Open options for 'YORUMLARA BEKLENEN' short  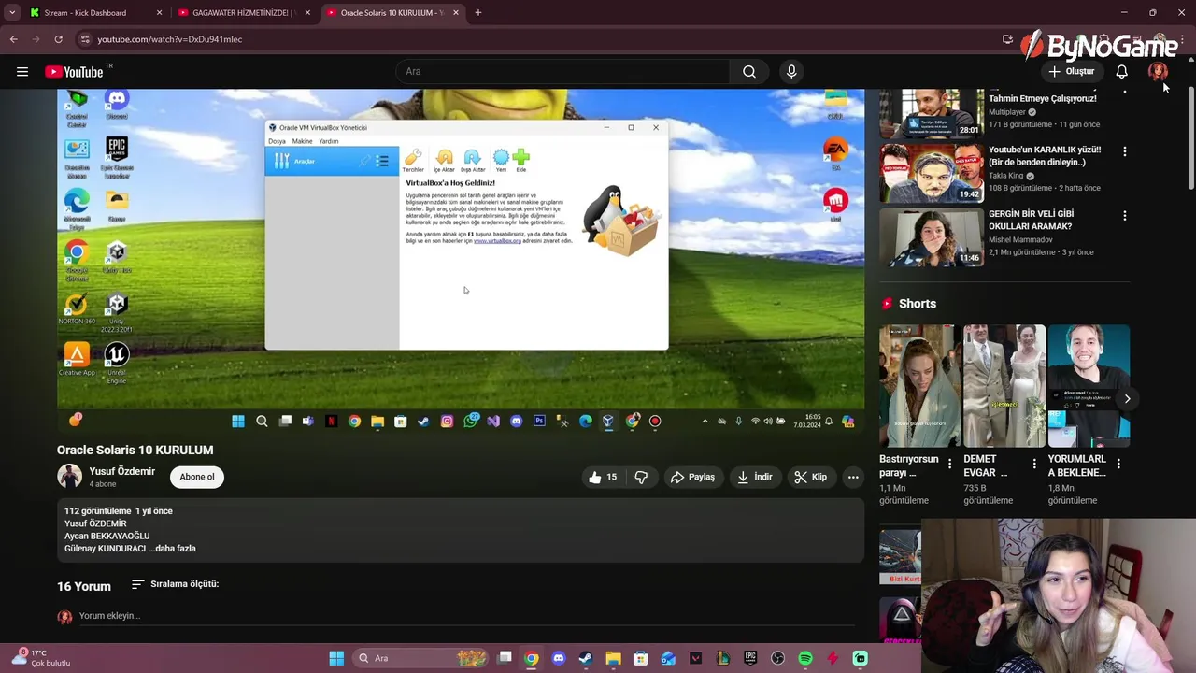coord(1118,464)
